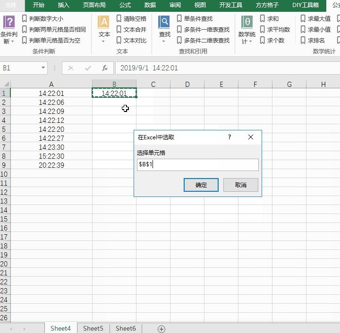Image resolution: width=340 pixels, height=333 pixels.
Task: Expand the 条件判断 dropdown arrow
Action: click(x=12, y=41)
